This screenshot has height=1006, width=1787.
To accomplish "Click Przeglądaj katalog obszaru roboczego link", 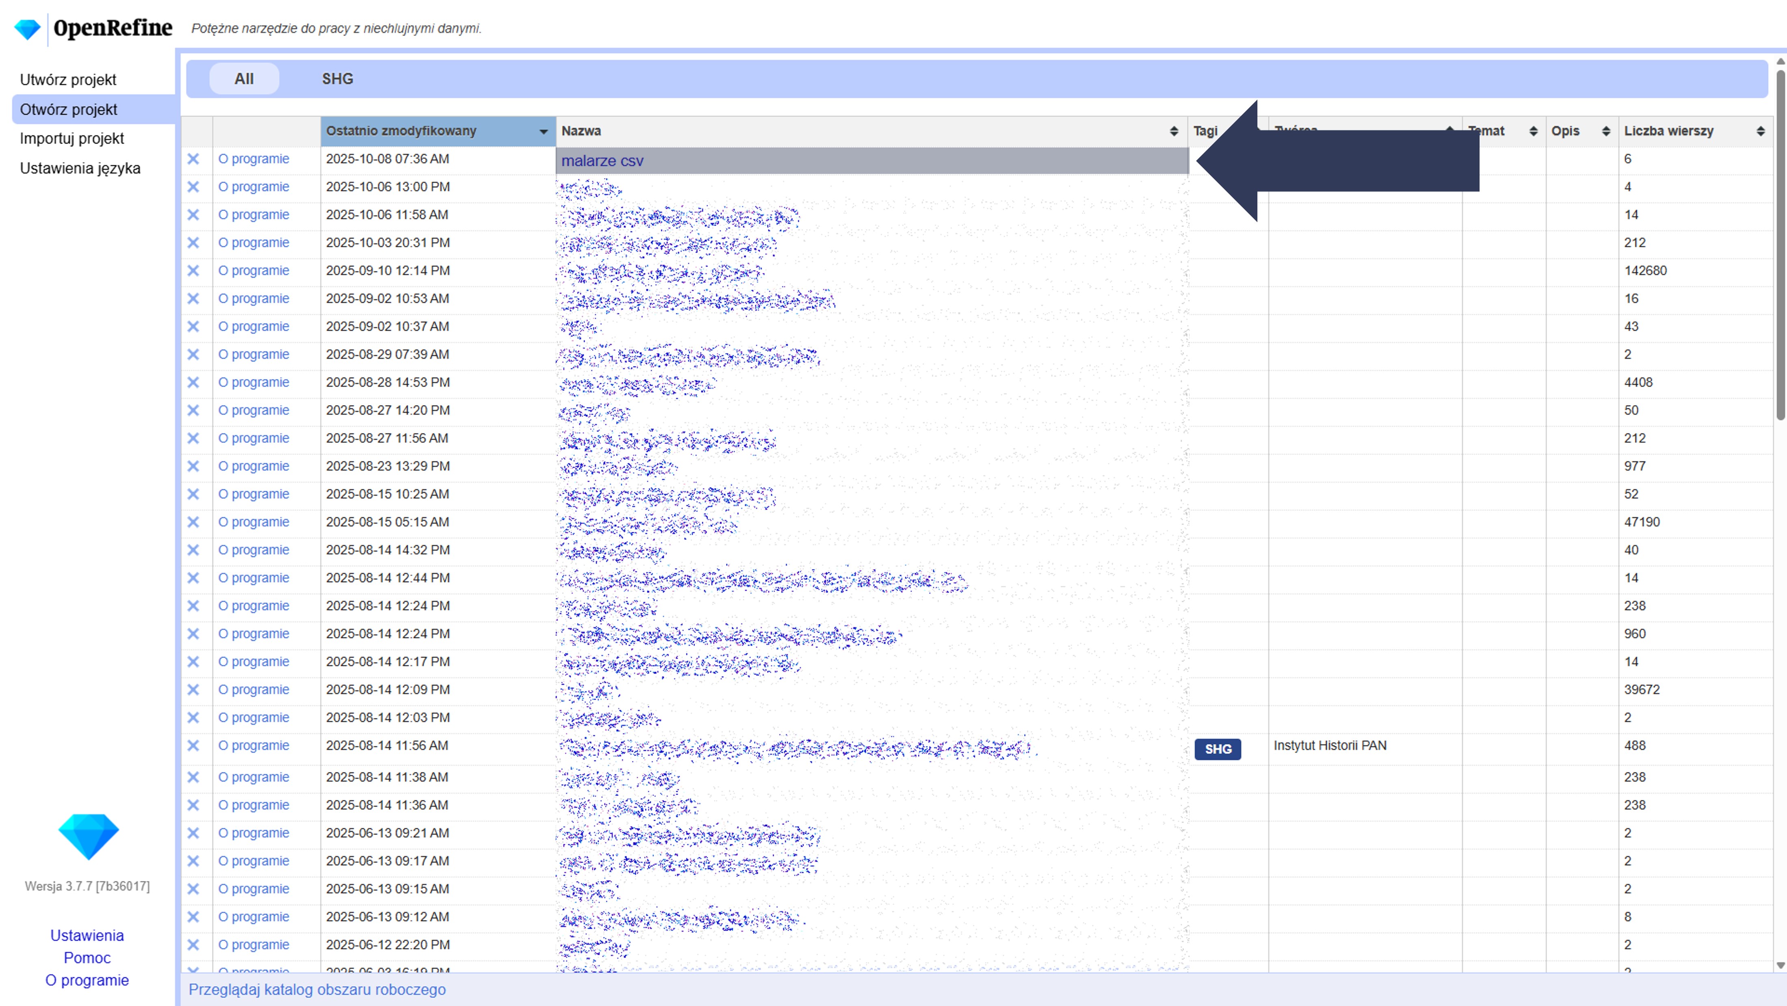I will coord(317,989).
